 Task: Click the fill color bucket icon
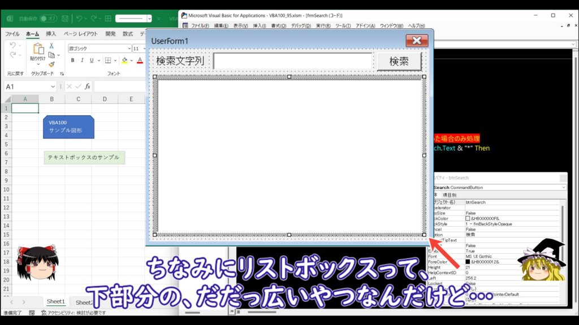click(x=124, y=60)
